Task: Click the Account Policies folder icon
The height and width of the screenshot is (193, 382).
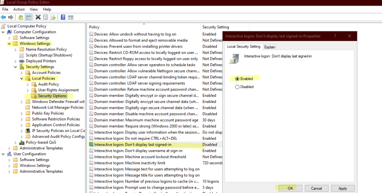Action: click(x=28, y=73)
